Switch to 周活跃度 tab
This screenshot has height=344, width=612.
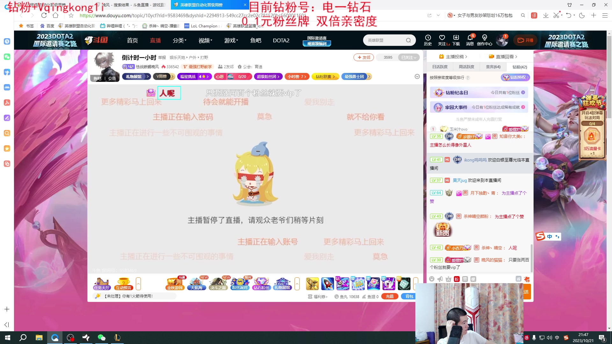pyautogui.click(x=466, y=67)
